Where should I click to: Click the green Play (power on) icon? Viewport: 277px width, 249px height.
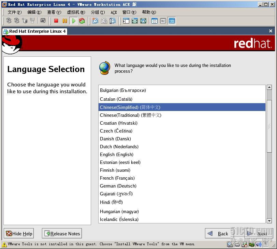tap(73, 21)
